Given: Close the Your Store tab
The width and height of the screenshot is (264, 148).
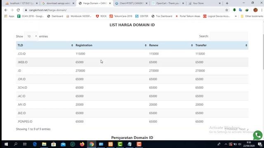Looking at the screenshot, I should click(x=219, y=3).
